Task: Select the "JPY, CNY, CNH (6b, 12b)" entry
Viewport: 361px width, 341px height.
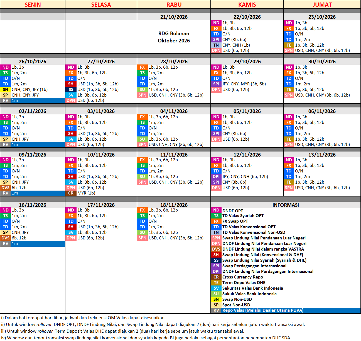Action: pyautogui.click(x=245, y=177)
